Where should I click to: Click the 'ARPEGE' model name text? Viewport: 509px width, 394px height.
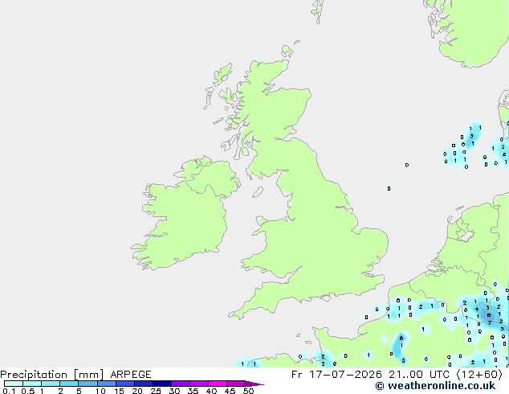click(131, 375)
